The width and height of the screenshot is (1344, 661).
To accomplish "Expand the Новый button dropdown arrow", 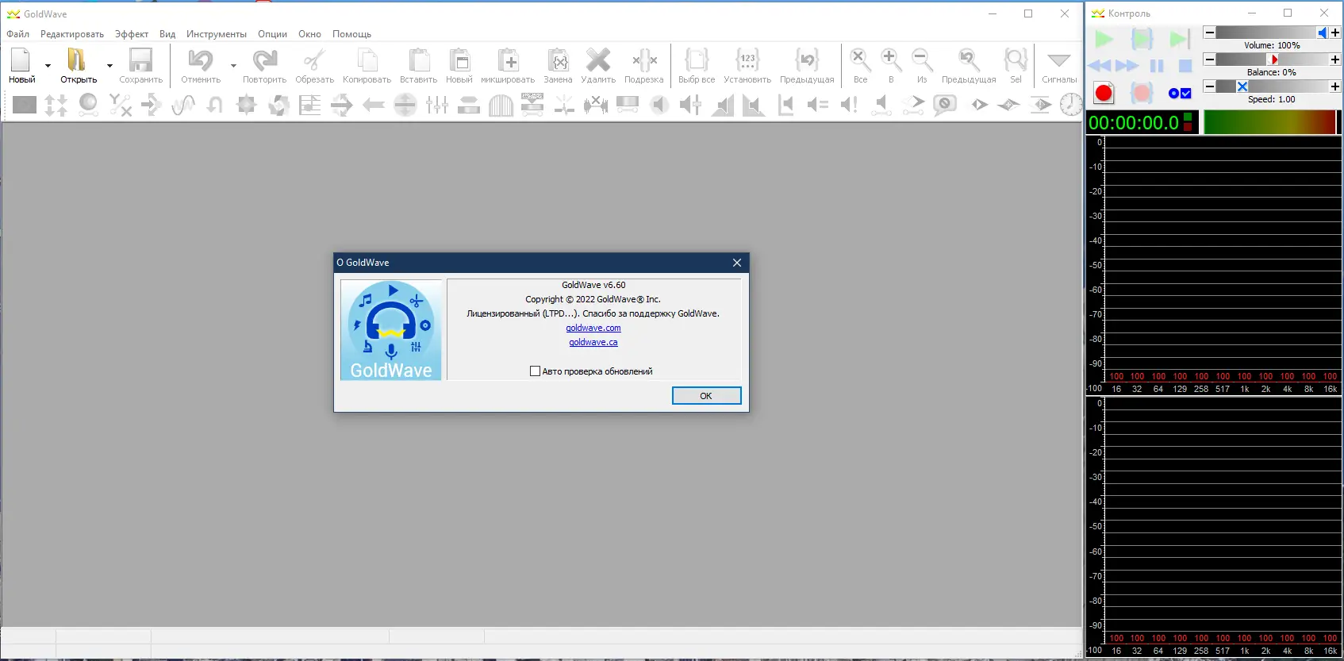I will pyautogui.click(x=48, y=66).
